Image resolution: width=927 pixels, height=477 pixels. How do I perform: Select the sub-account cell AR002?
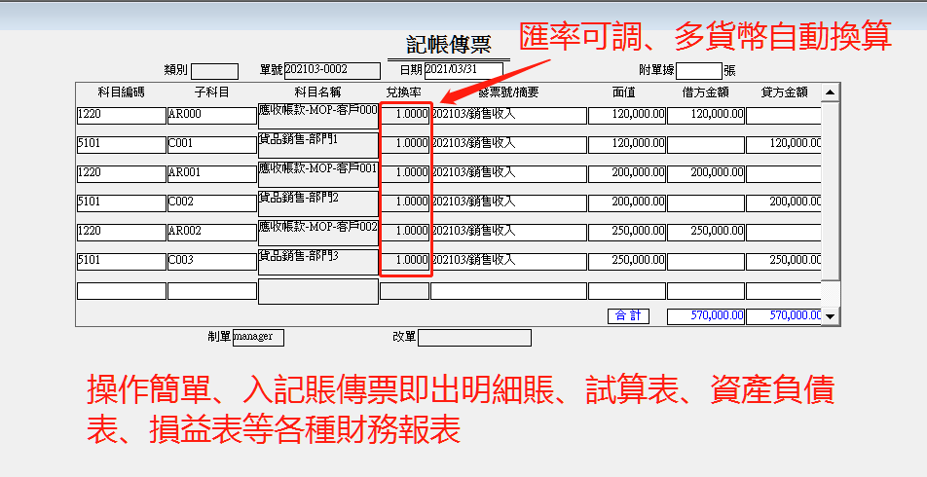(211, 232)
